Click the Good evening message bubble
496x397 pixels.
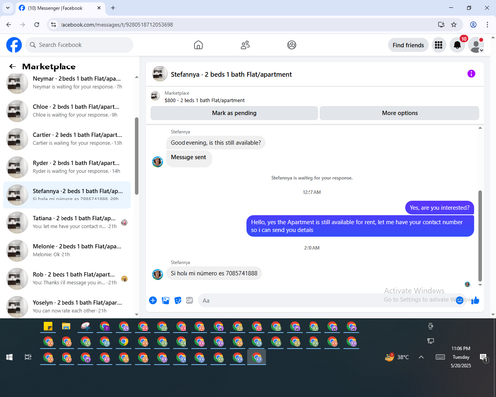click(215, 143)
